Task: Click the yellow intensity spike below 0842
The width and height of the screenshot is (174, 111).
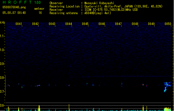Action: pyautogui.click(x=39, y=108)
